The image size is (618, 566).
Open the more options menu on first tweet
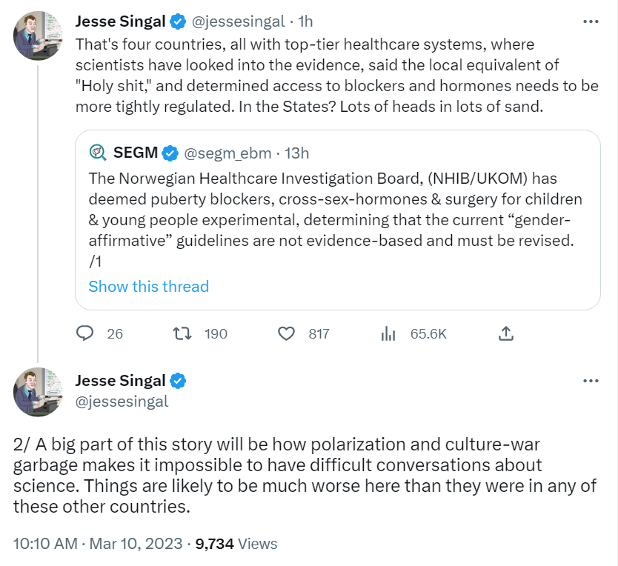pos(591,21)
